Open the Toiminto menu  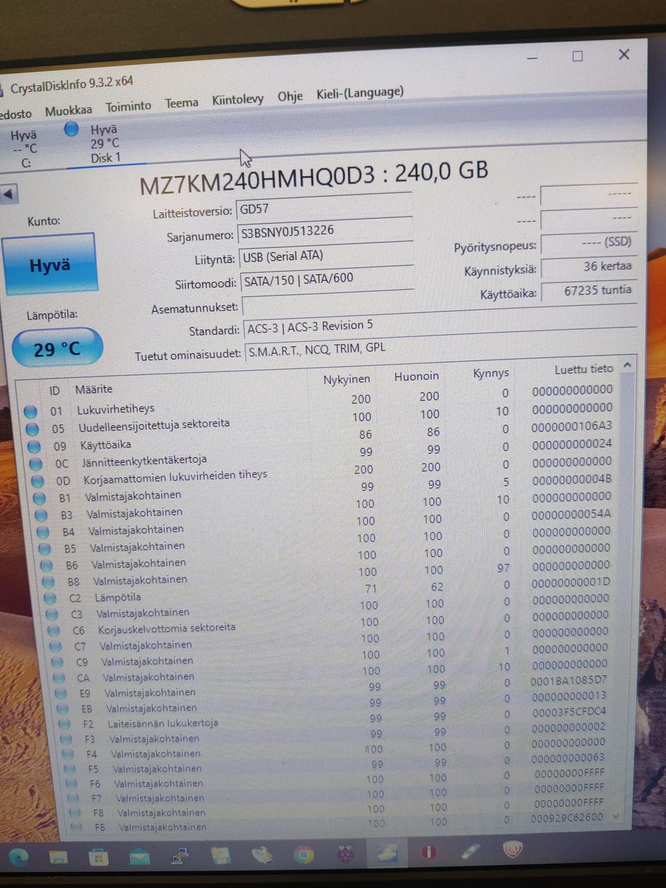[128, 106]
